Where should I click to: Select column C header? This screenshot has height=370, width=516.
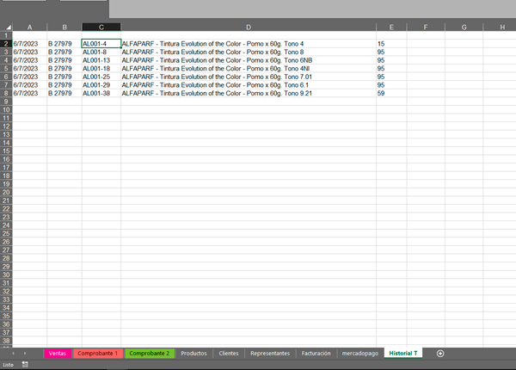pos(101,27)
